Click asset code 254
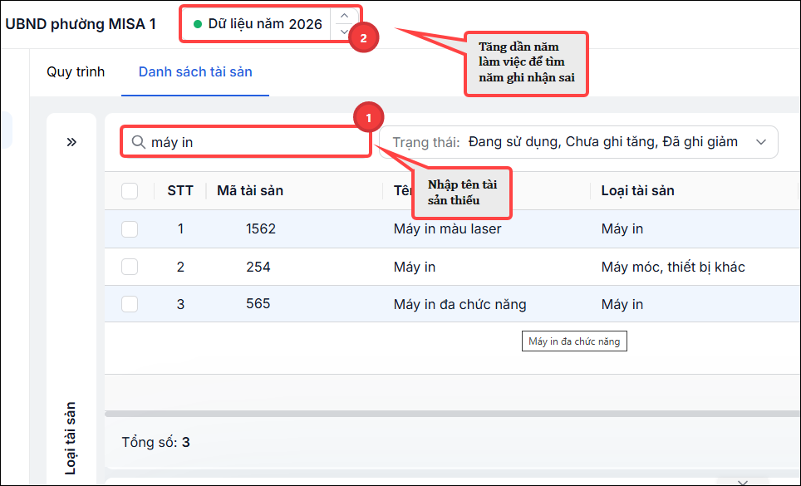 point(258,267)
